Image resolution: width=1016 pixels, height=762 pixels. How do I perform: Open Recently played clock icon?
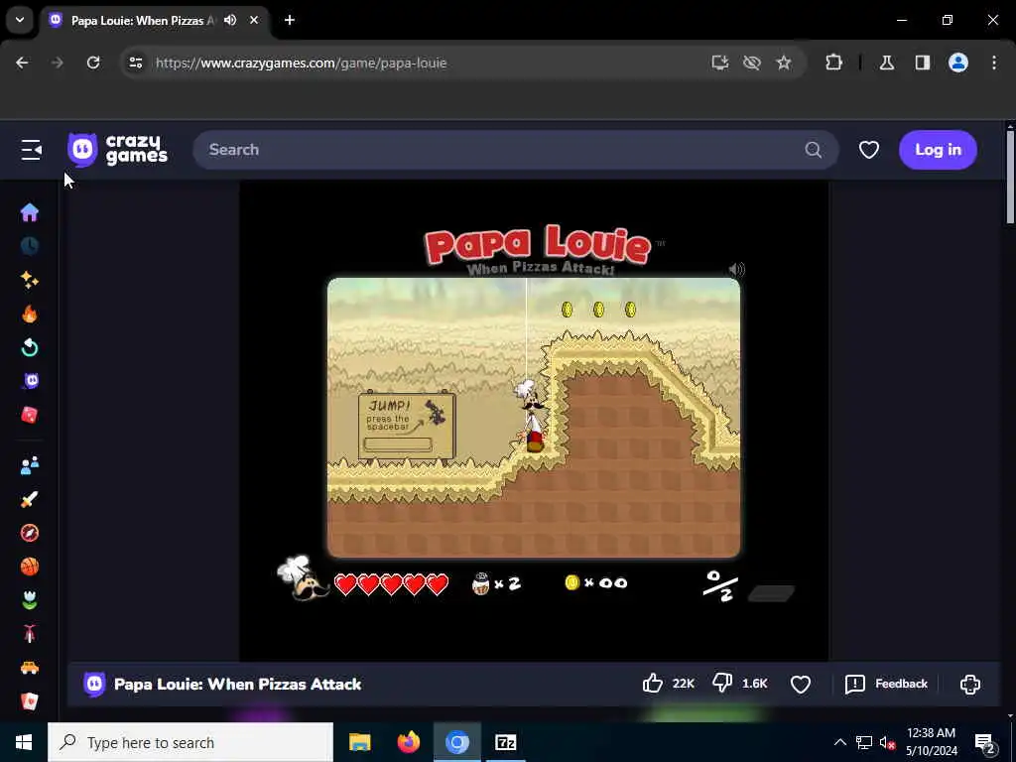pyautogui.click(x=29, y=246)
